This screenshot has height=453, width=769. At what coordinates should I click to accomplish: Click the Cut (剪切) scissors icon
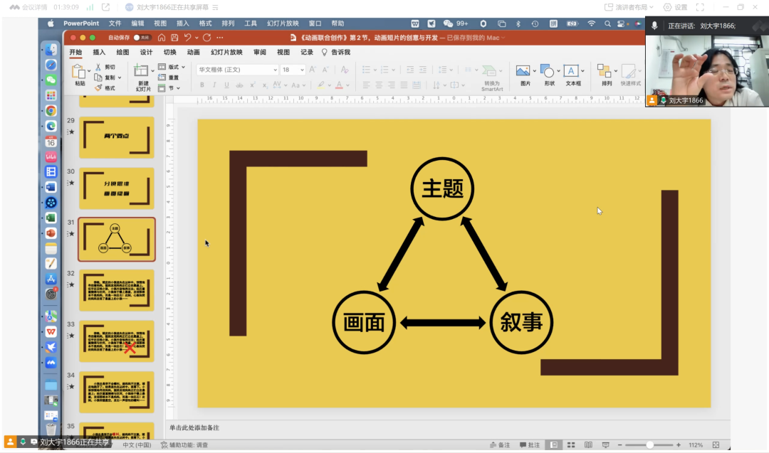(100, 67)
